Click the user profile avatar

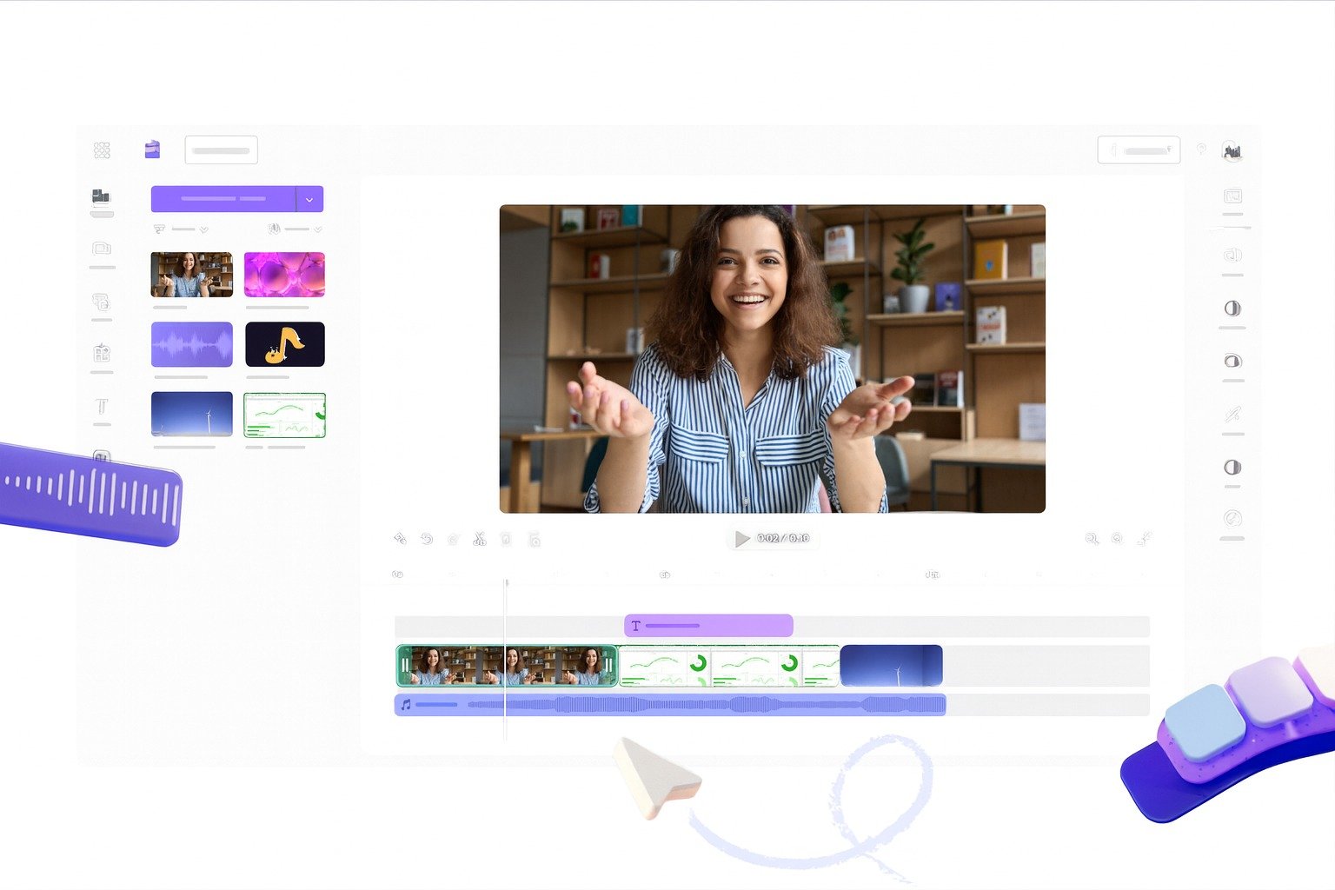1232,151
